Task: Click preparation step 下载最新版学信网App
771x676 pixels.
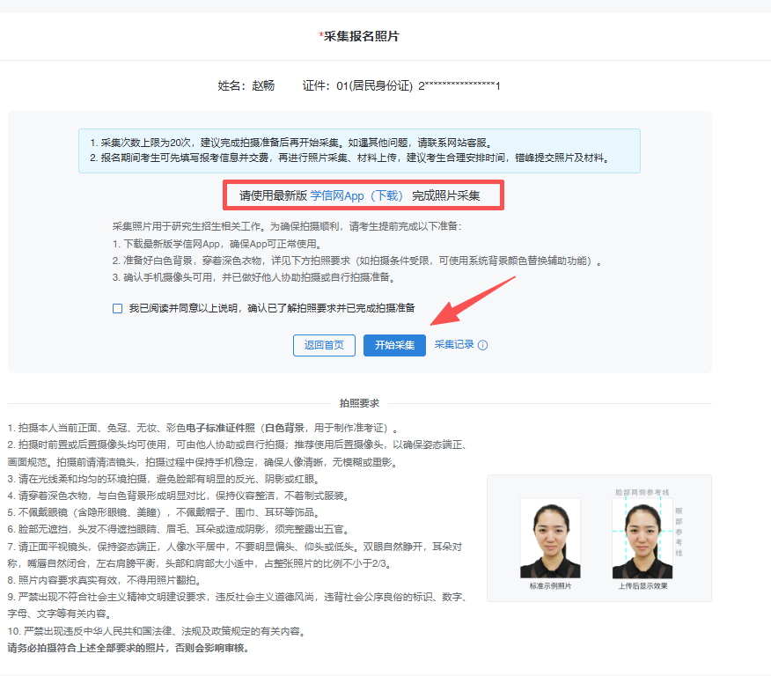Action: (217, 244)
